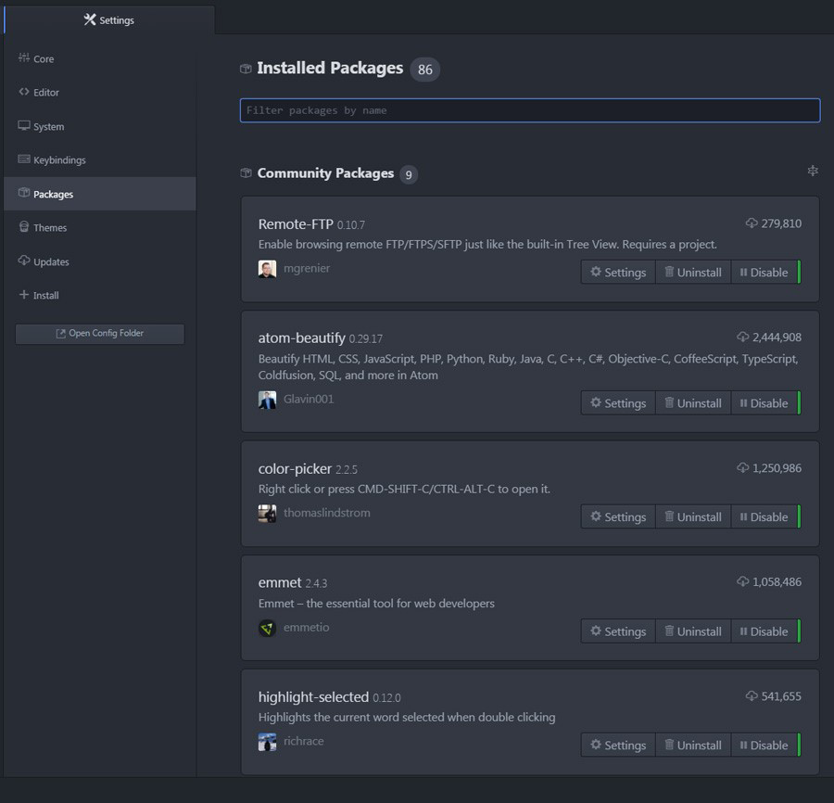Open the Updates section

click(x=99, y=261)
